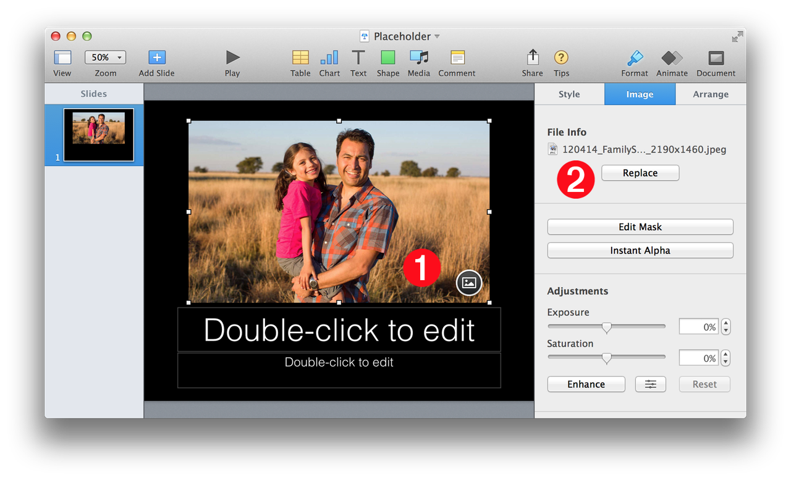Click the Edit Mask button

tap(640, 227)
